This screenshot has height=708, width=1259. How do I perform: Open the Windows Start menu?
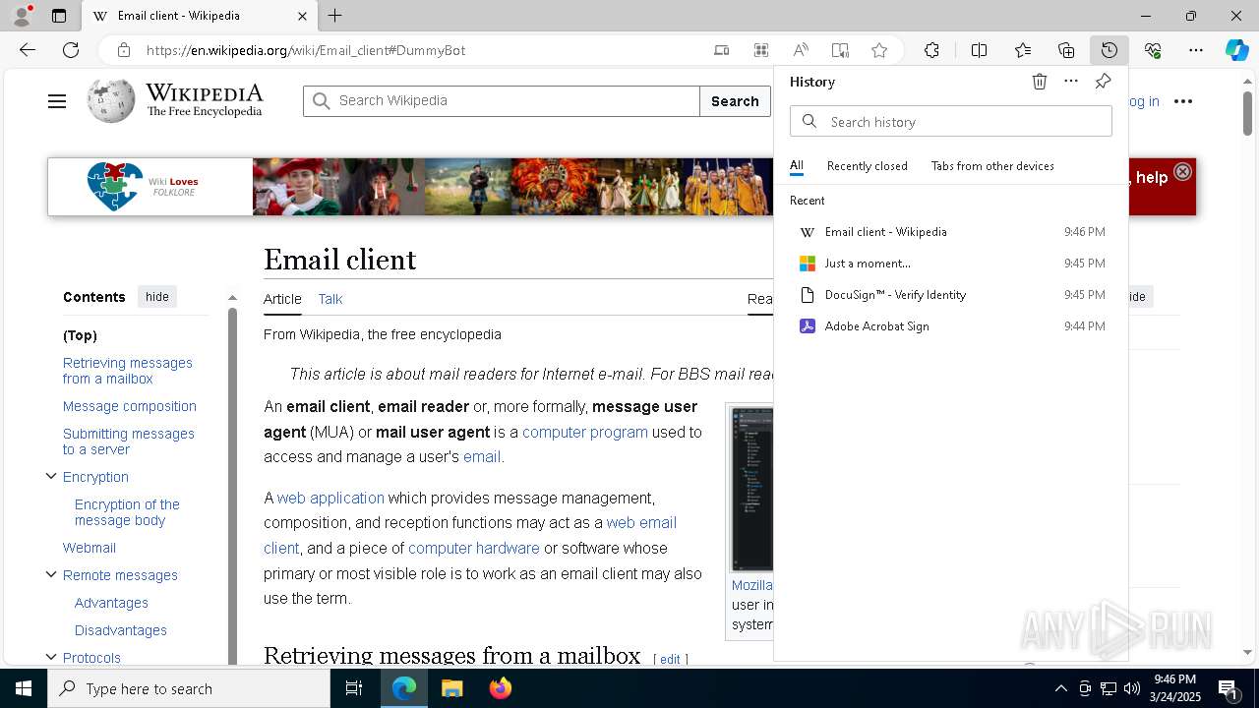coord(24,688)
